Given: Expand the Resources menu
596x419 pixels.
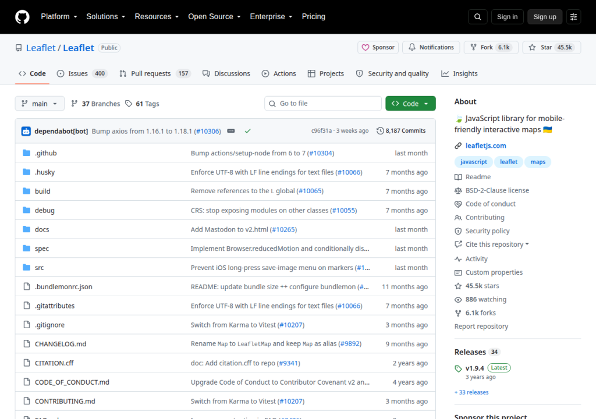Looking at the screenshot, I should coord(157,17).
